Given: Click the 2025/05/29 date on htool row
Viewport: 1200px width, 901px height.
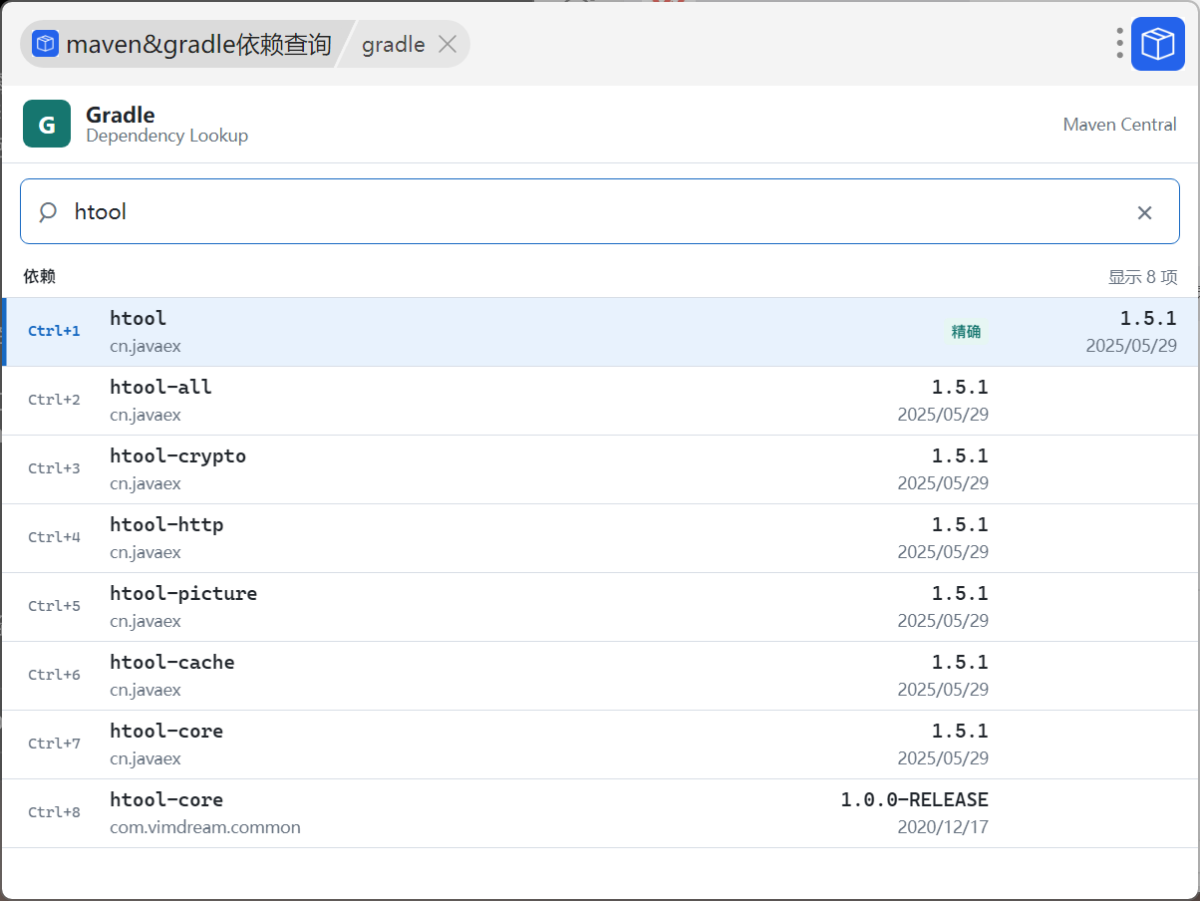Looking at the screenshot, I should pos(1131,346).
